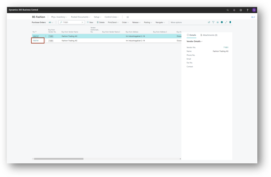Open the Release dropdown
271x177 pixels.
tap(136, 22)
